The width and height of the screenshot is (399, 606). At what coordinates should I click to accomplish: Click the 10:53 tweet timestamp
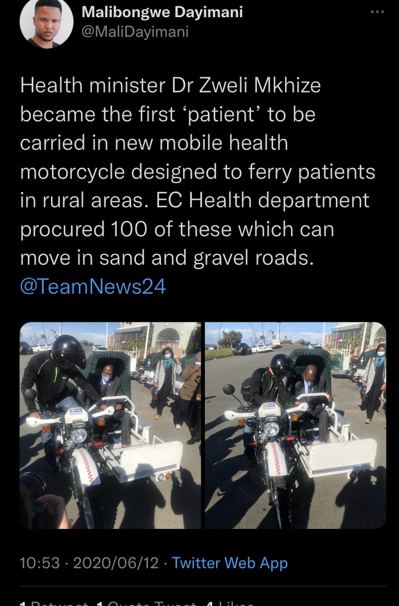click(x=40, y=563)
